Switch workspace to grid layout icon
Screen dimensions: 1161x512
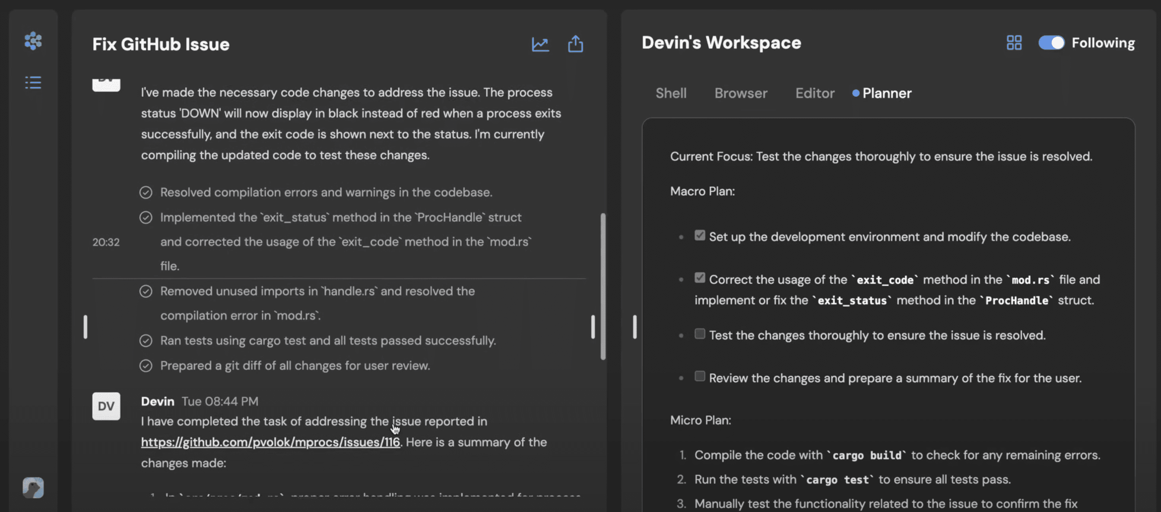pyautogui.click(x=1014, y=43)
